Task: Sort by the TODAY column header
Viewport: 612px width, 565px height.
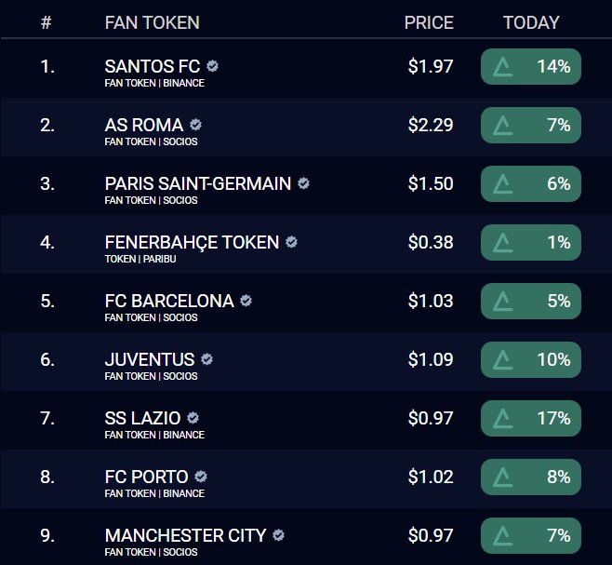Action: 531,22
